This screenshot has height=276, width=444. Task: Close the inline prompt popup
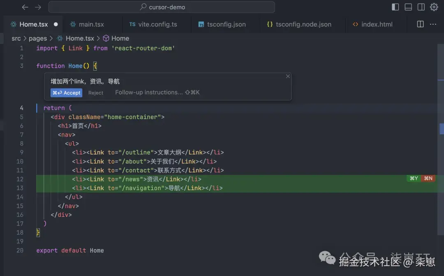(x=288, y=76)
